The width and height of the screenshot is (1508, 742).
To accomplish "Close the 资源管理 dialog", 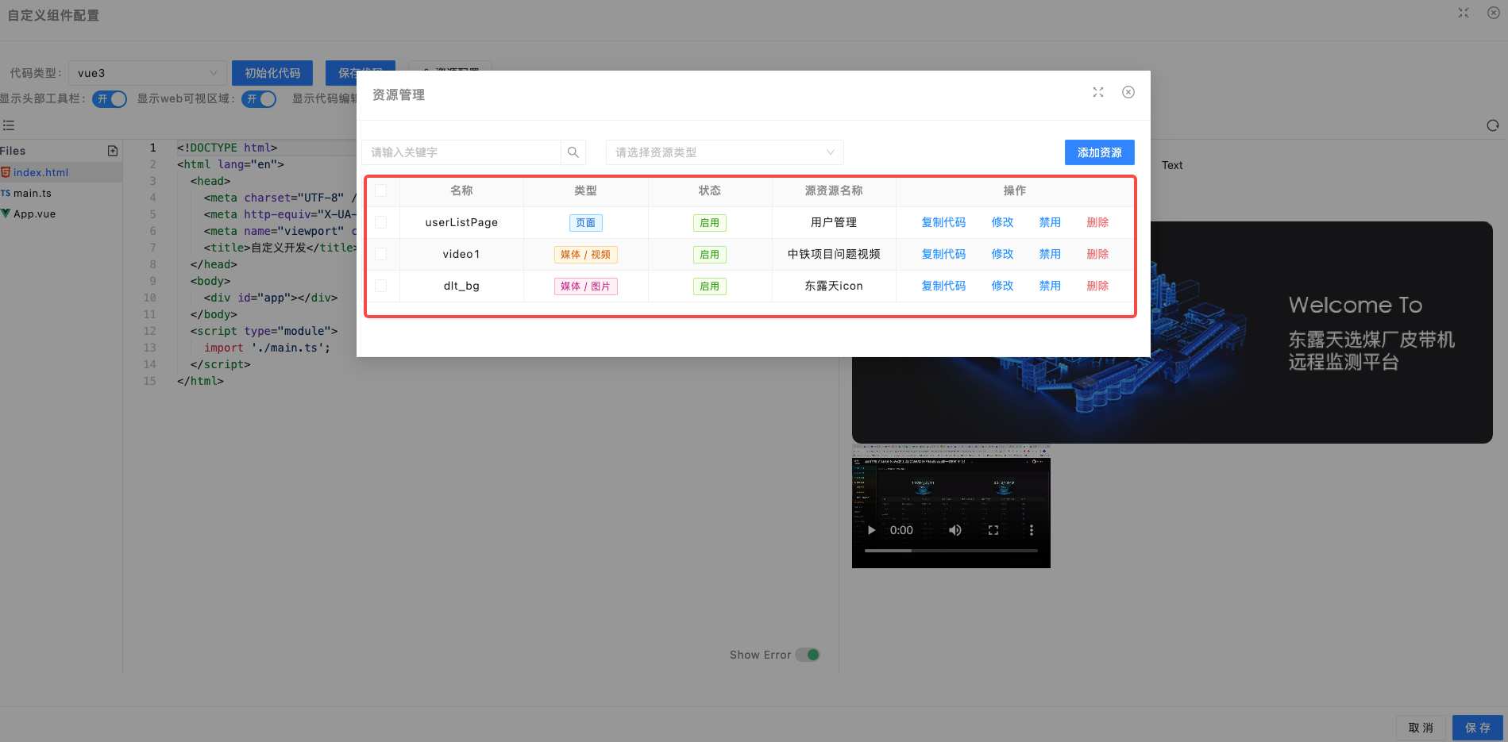I will tap(1128, 93).
